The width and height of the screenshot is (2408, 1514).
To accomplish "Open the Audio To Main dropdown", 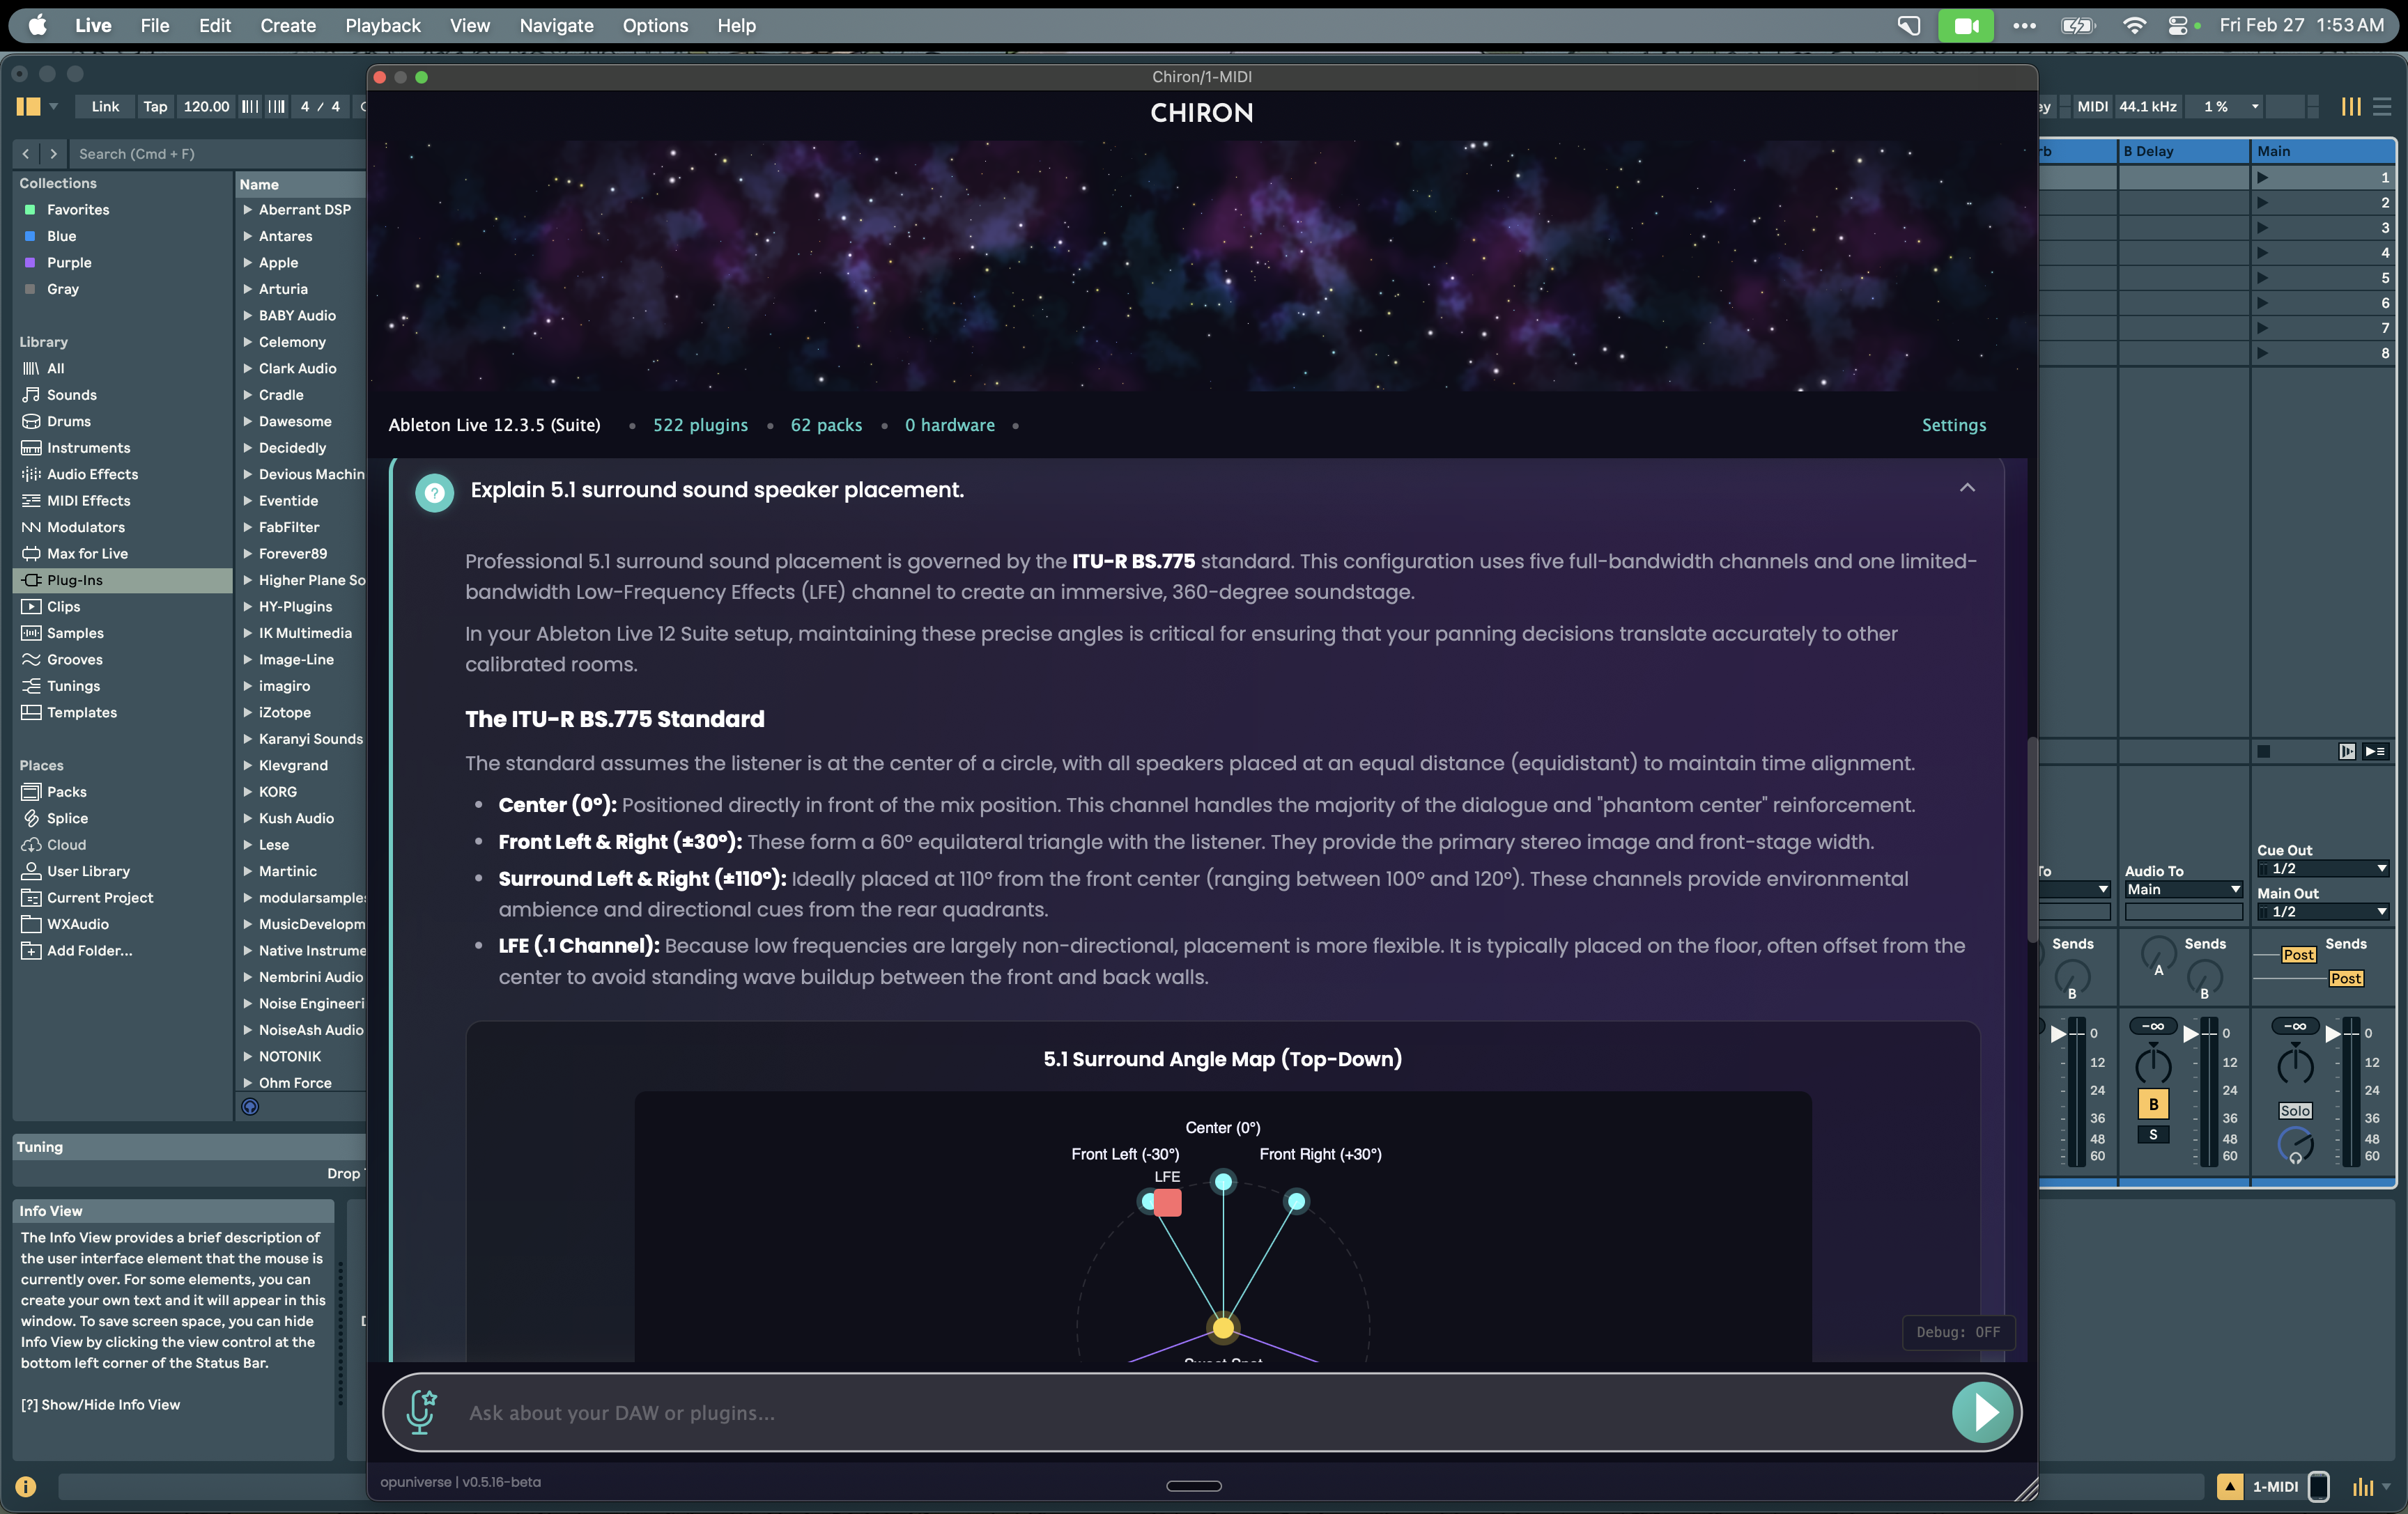I will 2183,891.
